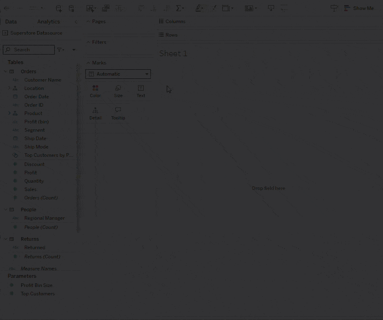The height and width of the screenshot is (320, 383).
Task: Click the Show/Hide Cards toolbar icon
Action: click(250, 8)
